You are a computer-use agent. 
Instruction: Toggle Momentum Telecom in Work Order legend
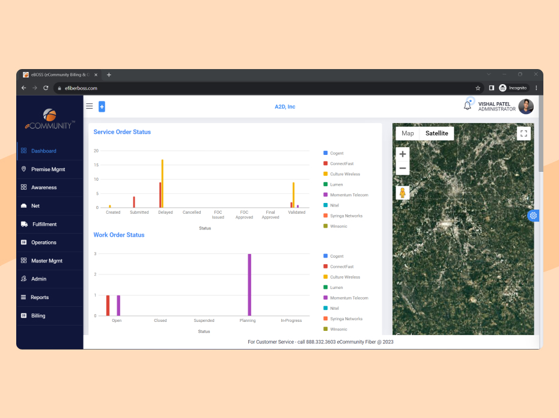point(346,298)
